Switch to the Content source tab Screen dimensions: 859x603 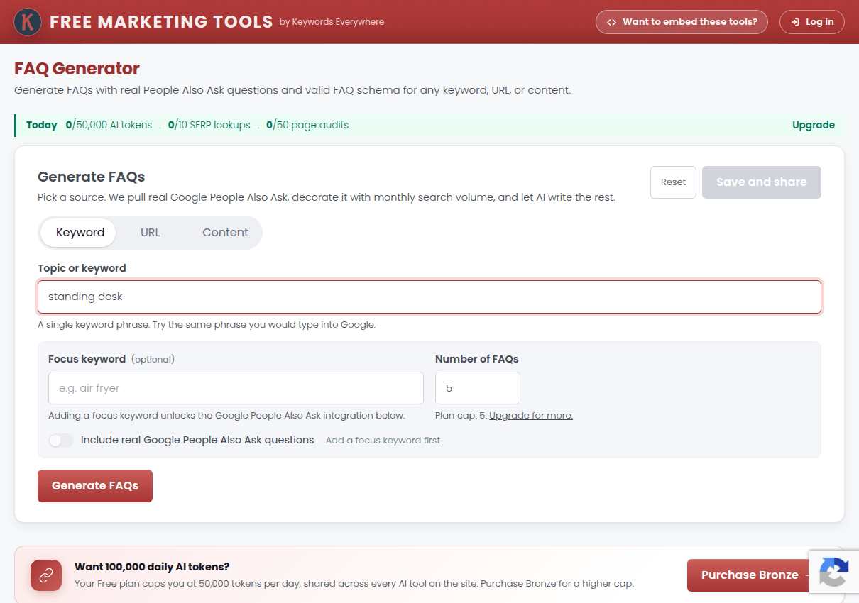click(225, 233)
